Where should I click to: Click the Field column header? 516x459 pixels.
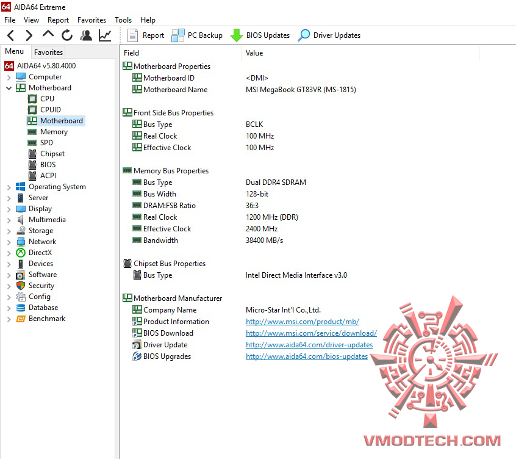point(181,53)
